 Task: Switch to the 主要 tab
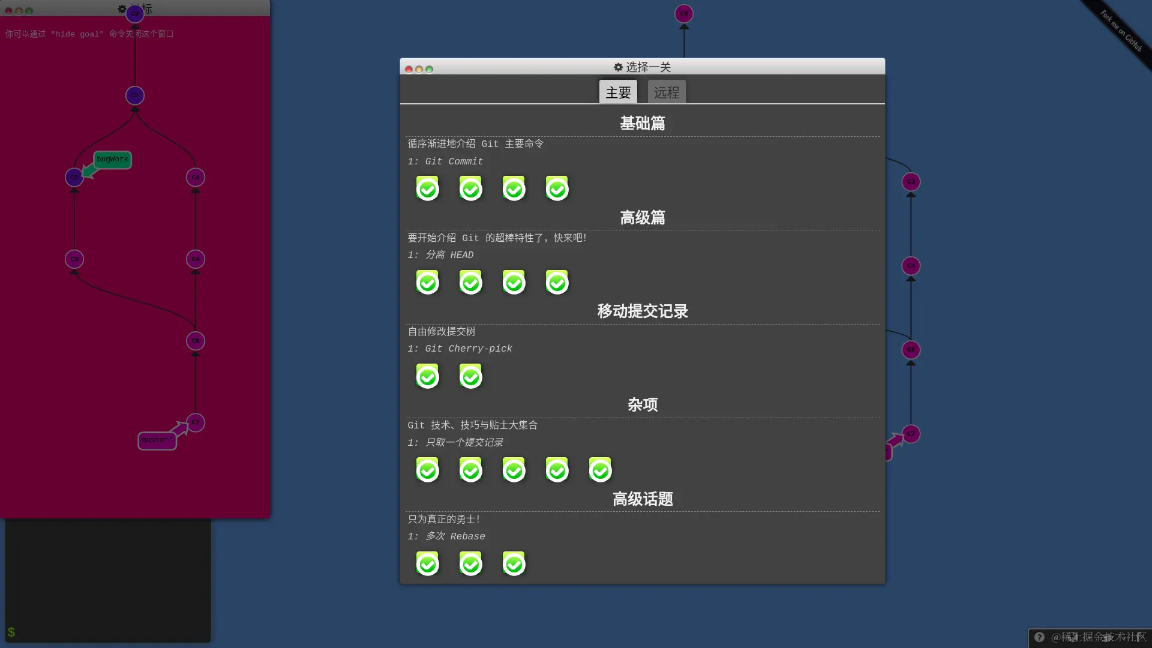(618, 92)
